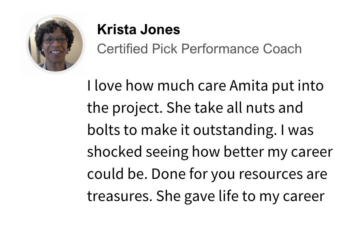Click the word "shocked" in the testimonial
Viewport: 360px width, 239px height.
point(114,152)
